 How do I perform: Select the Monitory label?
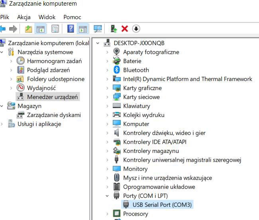[135, 169]
